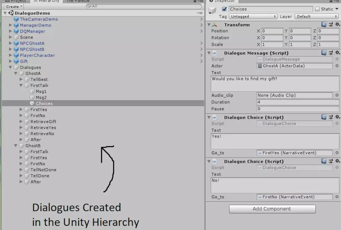Select the Scene object in hierarchy
The width and height of the screenshot is (341, 230).
tap(26, 37)
